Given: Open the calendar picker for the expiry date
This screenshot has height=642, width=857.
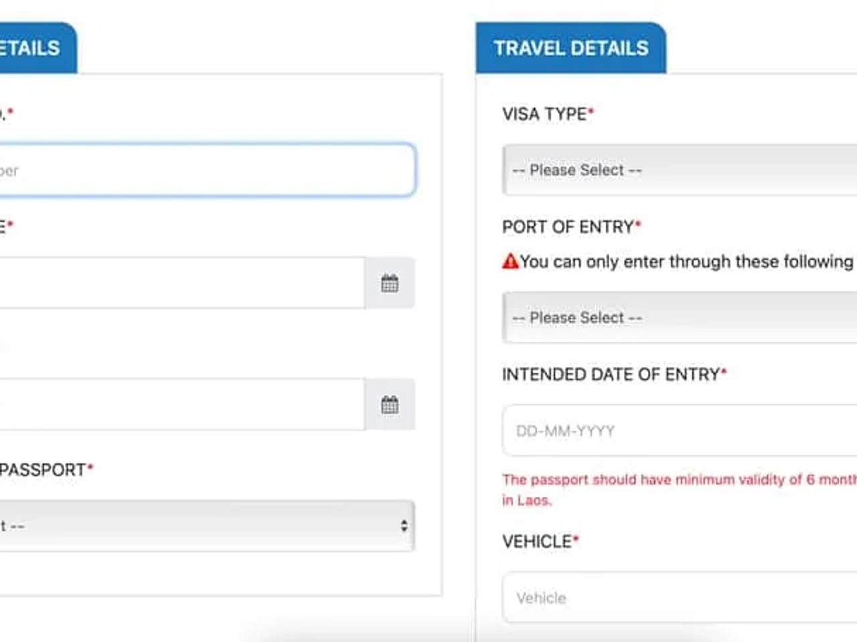Looking at the screenshot, I should coord(390,404).
